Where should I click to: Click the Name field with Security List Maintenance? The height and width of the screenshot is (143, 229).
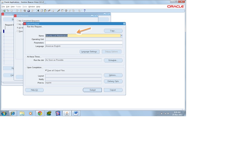pyautogui.click(x=83, y=36)
